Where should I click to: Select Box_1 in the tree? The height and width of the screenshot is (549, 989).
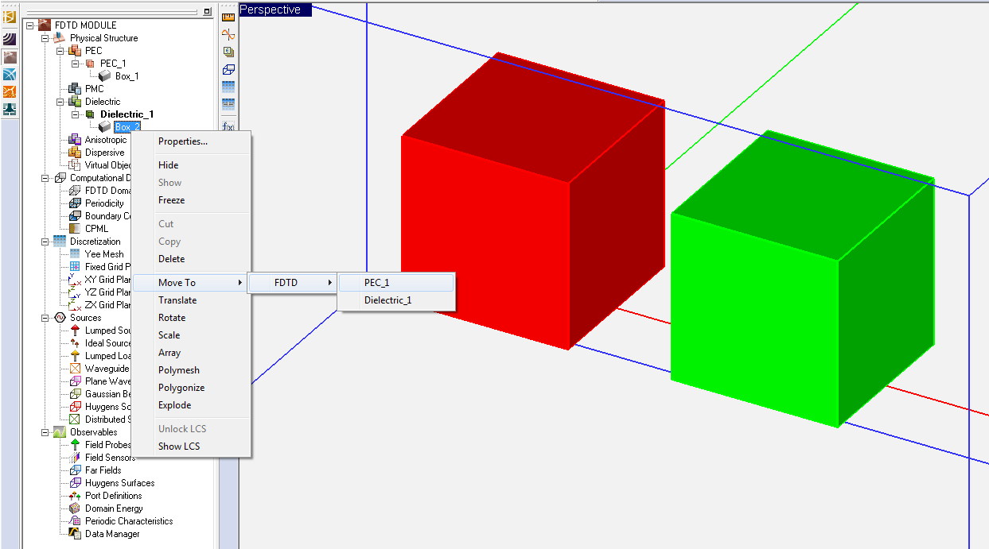(127, 76)
